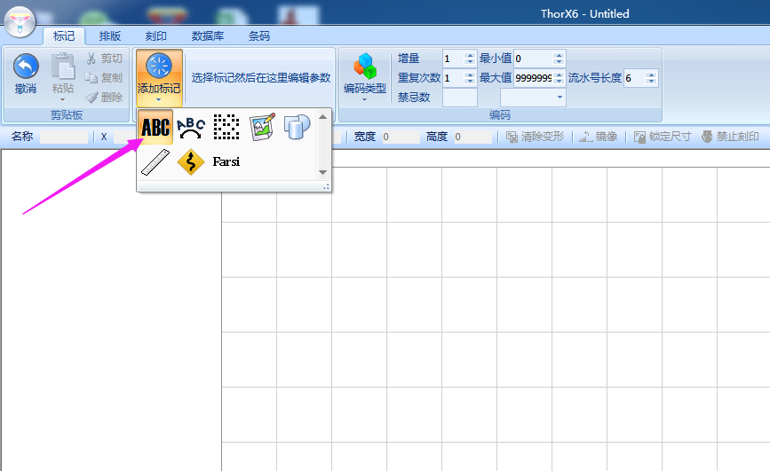The width and height of the screenshot is (770, 471).
Task: Increase the 增量 spinner value
Action: (x=471, y=55)
